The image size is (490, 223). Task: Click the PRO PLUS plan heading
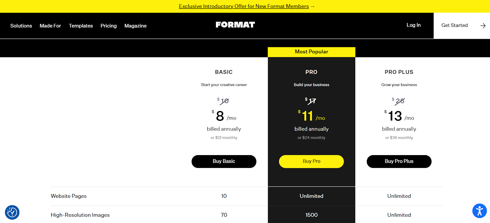point(399,72)
